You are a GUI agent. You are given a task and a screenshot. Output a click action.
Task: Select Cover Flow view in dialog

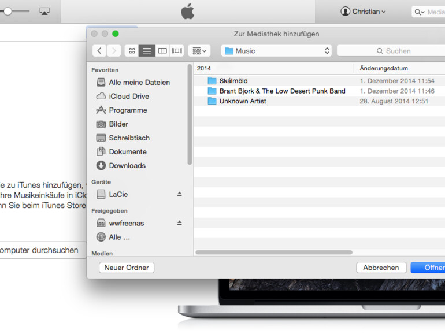point(177,51)
